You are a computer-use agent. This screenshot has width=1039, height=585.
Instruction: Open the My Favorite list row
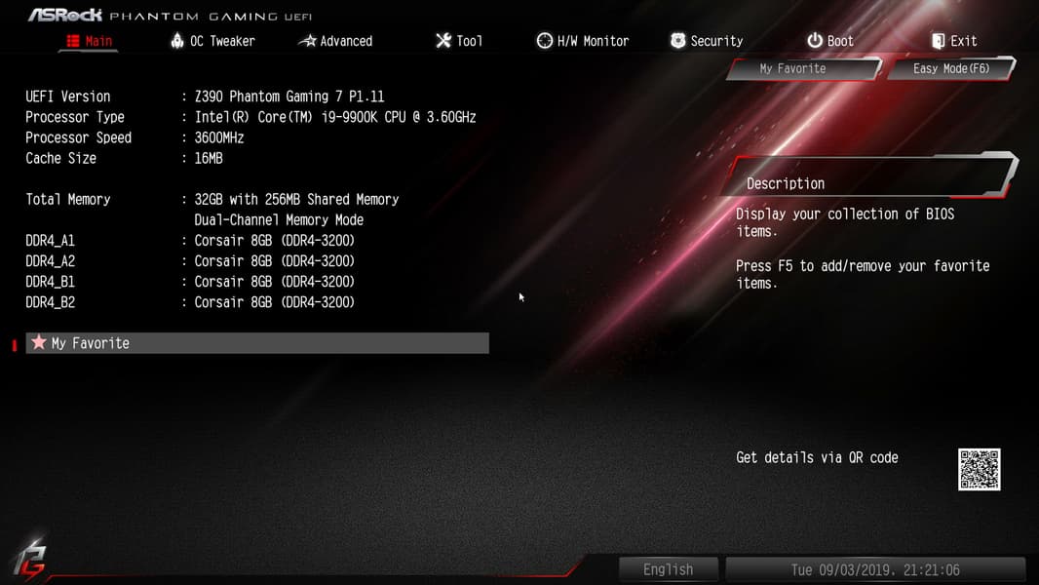click(257, 343)
